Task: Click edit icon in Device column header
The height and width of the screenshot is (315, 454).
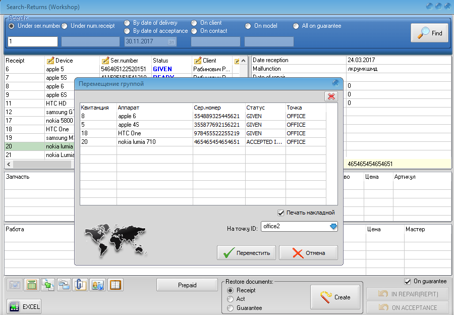Action: (50, 61)
